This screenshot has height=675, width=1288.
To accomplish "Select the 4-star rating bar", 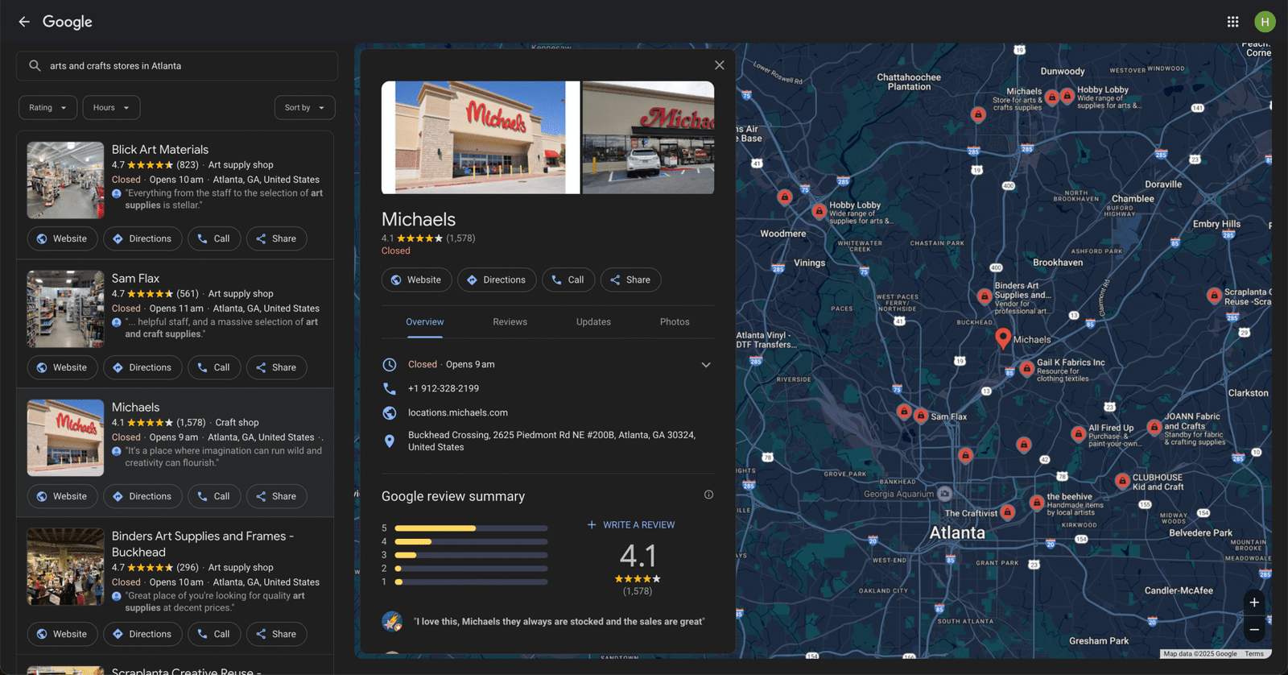I will (x=471, y=542).
